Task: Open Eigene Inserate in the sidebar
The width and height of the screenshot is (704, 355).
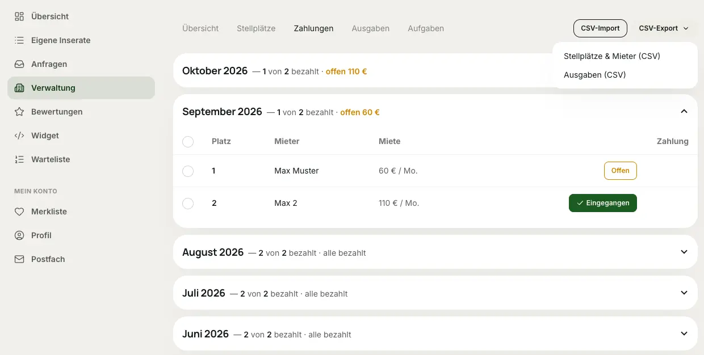Action: click(x=81, y=40)
